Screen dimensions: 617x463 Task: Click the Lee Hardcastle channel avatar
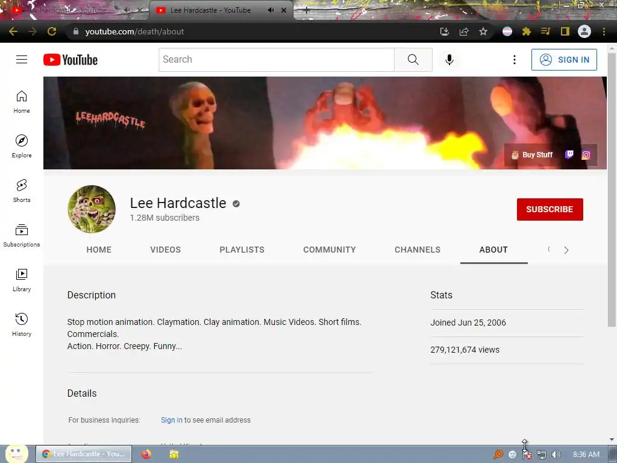(92, 209)
